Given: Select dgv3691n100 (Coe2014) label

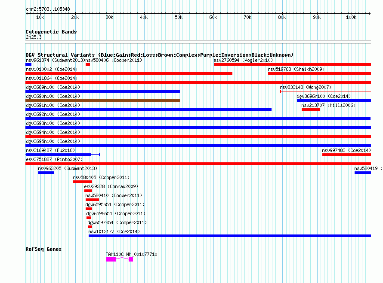Looking at the screenshot, I should 53,105.
